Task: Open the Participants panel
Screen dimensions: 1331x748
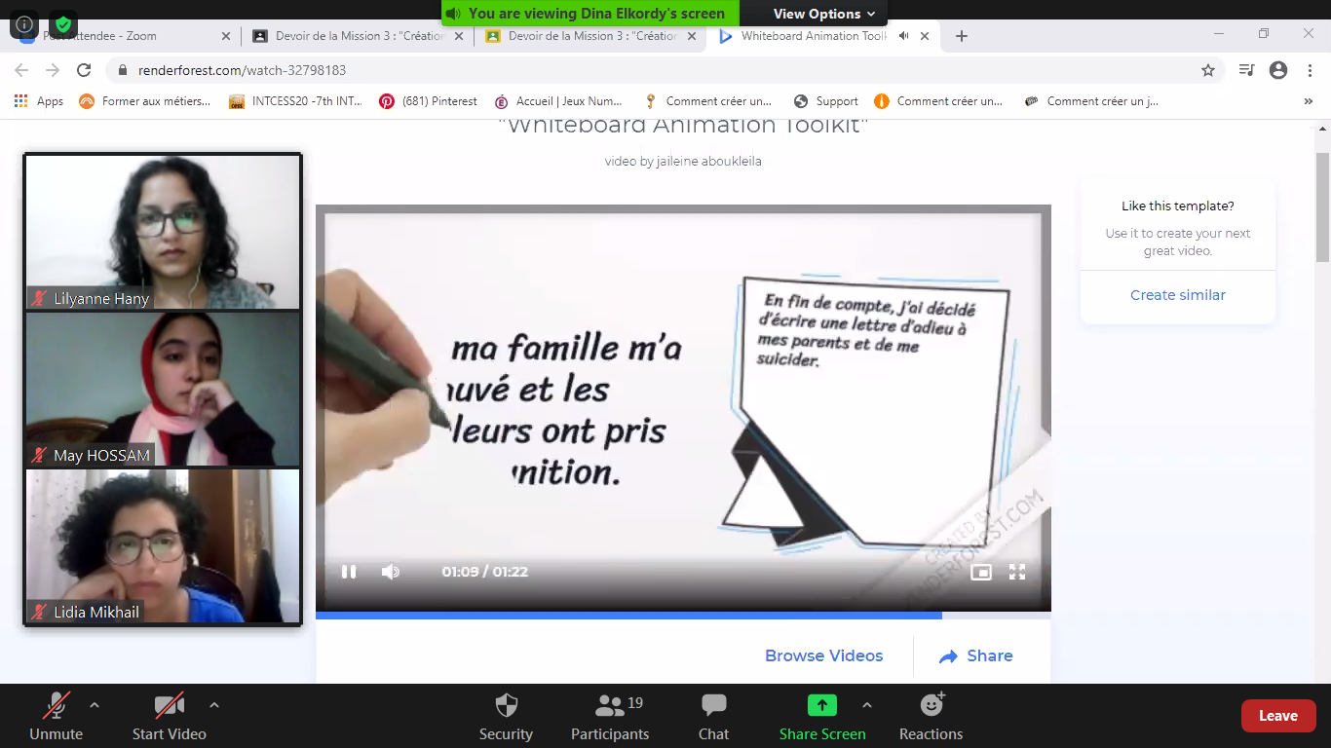Action: pyautogui.click(x=610, y=717)
